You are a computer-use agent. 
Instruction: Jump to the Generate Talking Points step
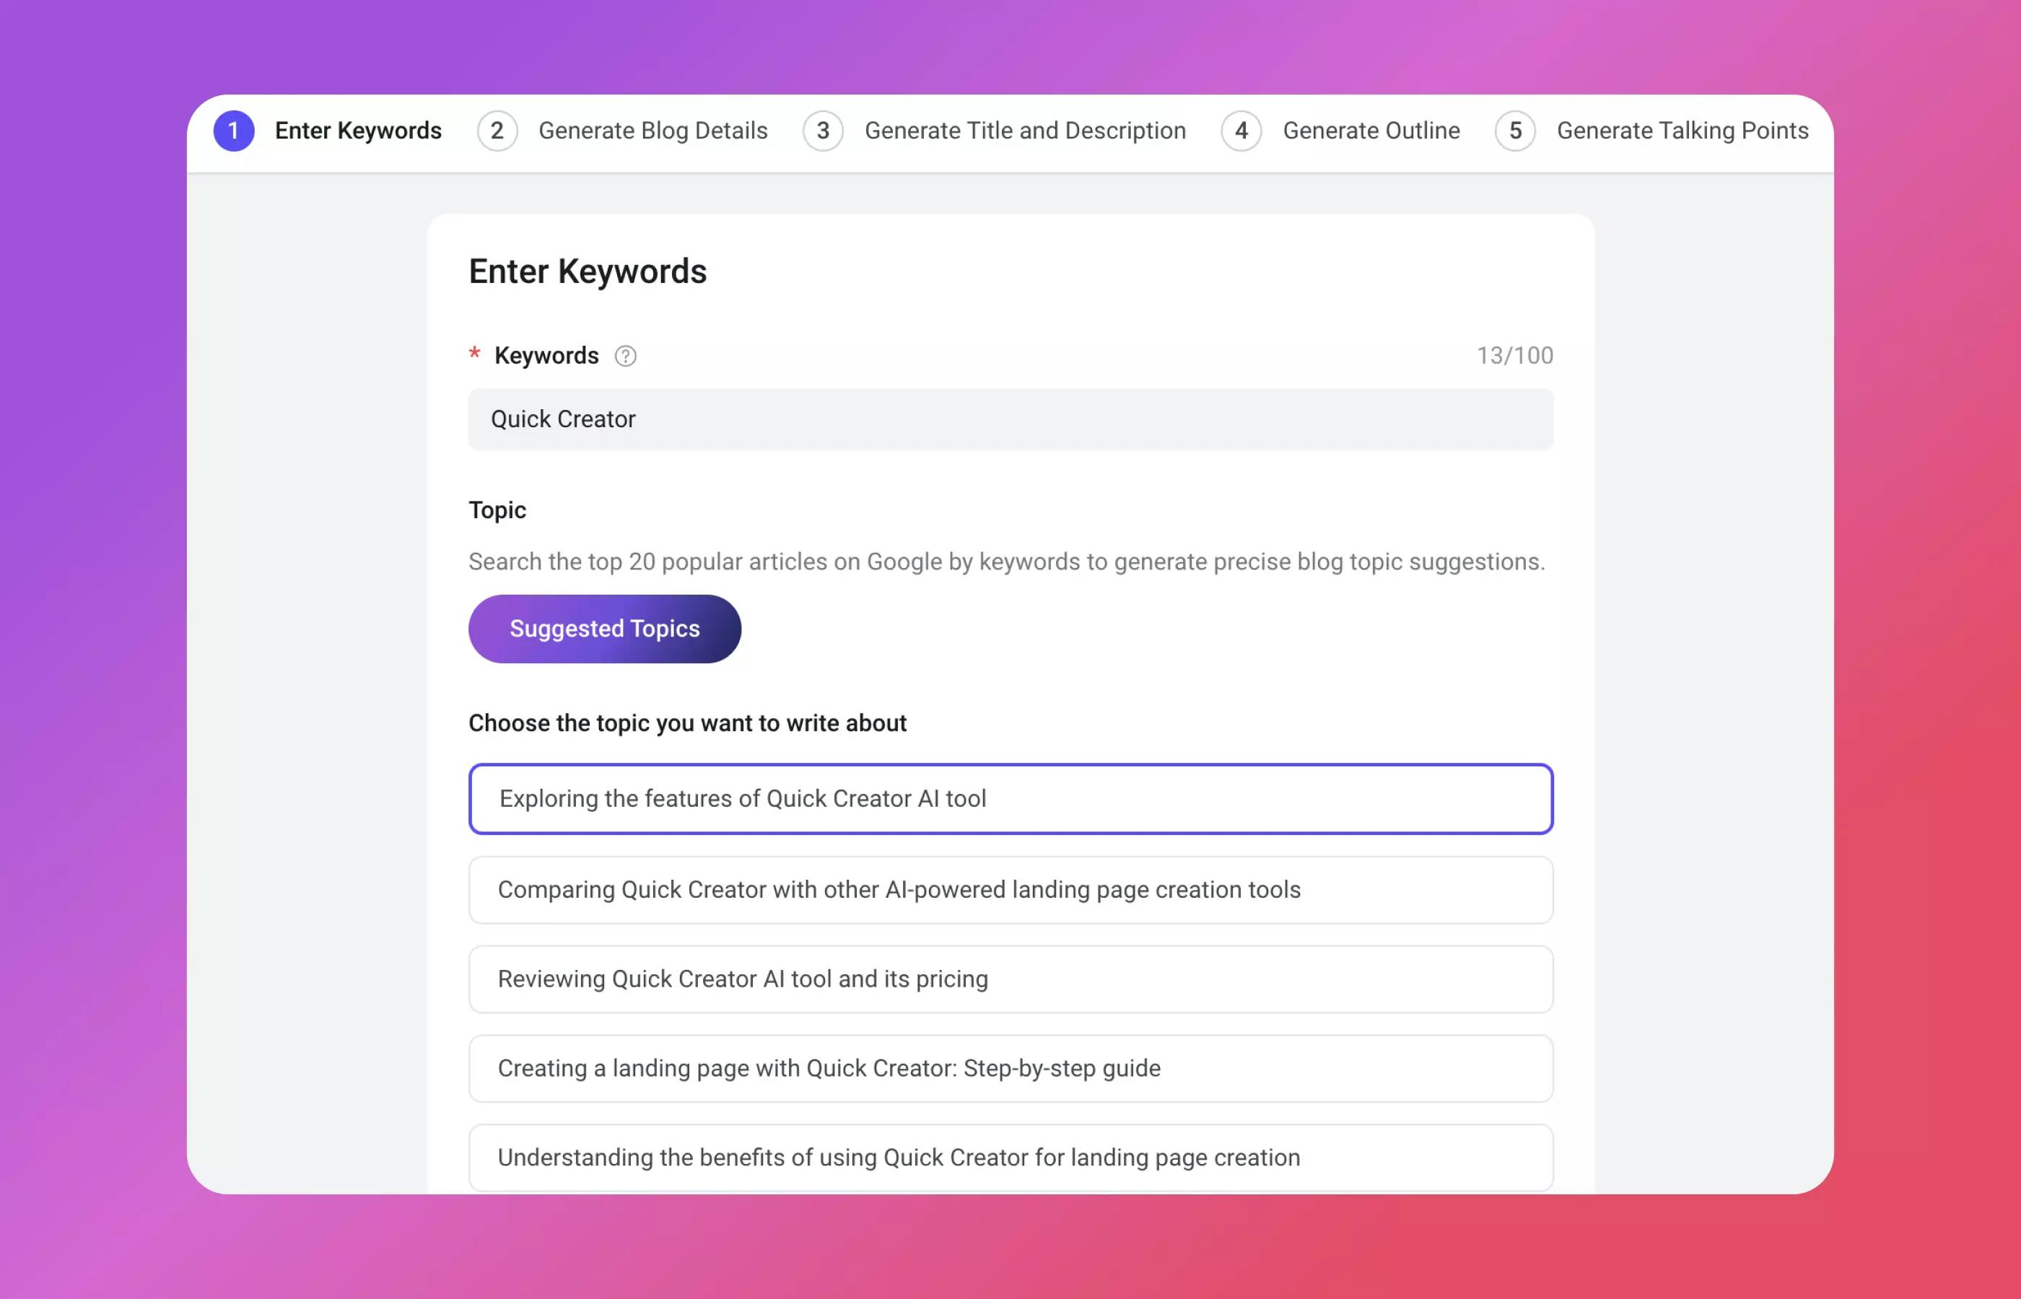[1682, 131]
